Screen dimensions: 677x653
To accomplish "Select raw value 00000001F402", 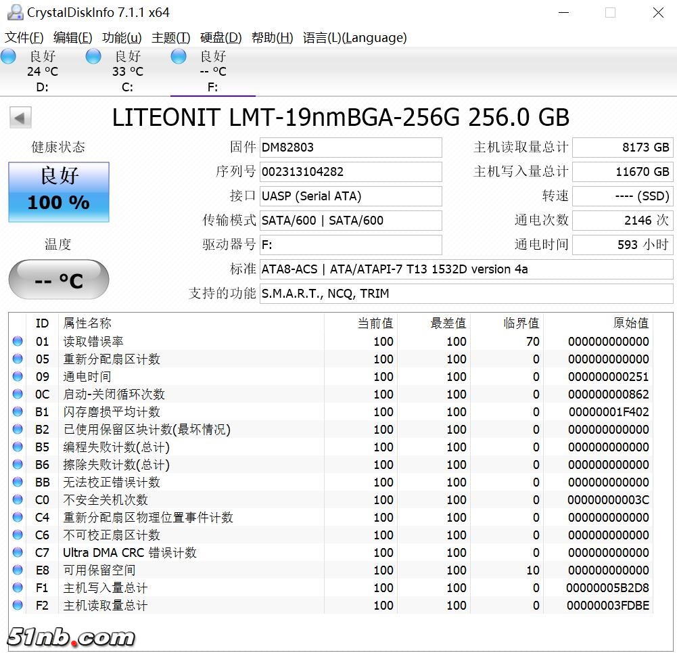I will pos(608,411).
